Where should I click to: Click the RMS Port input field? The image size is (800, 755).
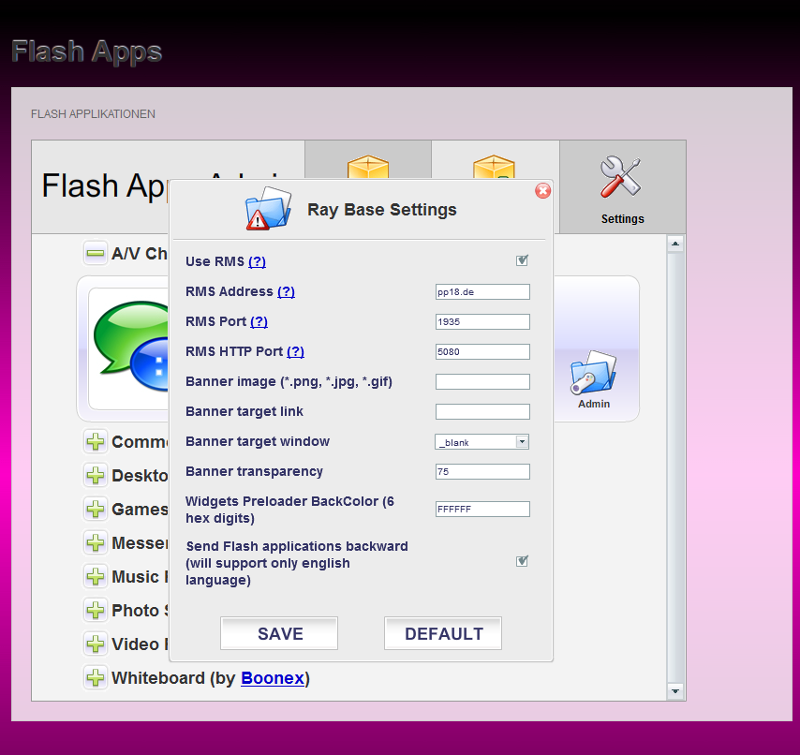482,321
